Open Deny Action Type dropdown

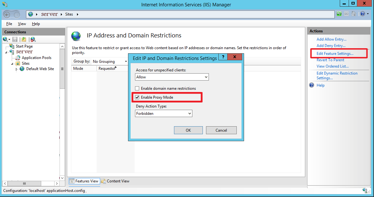[164, 114]
